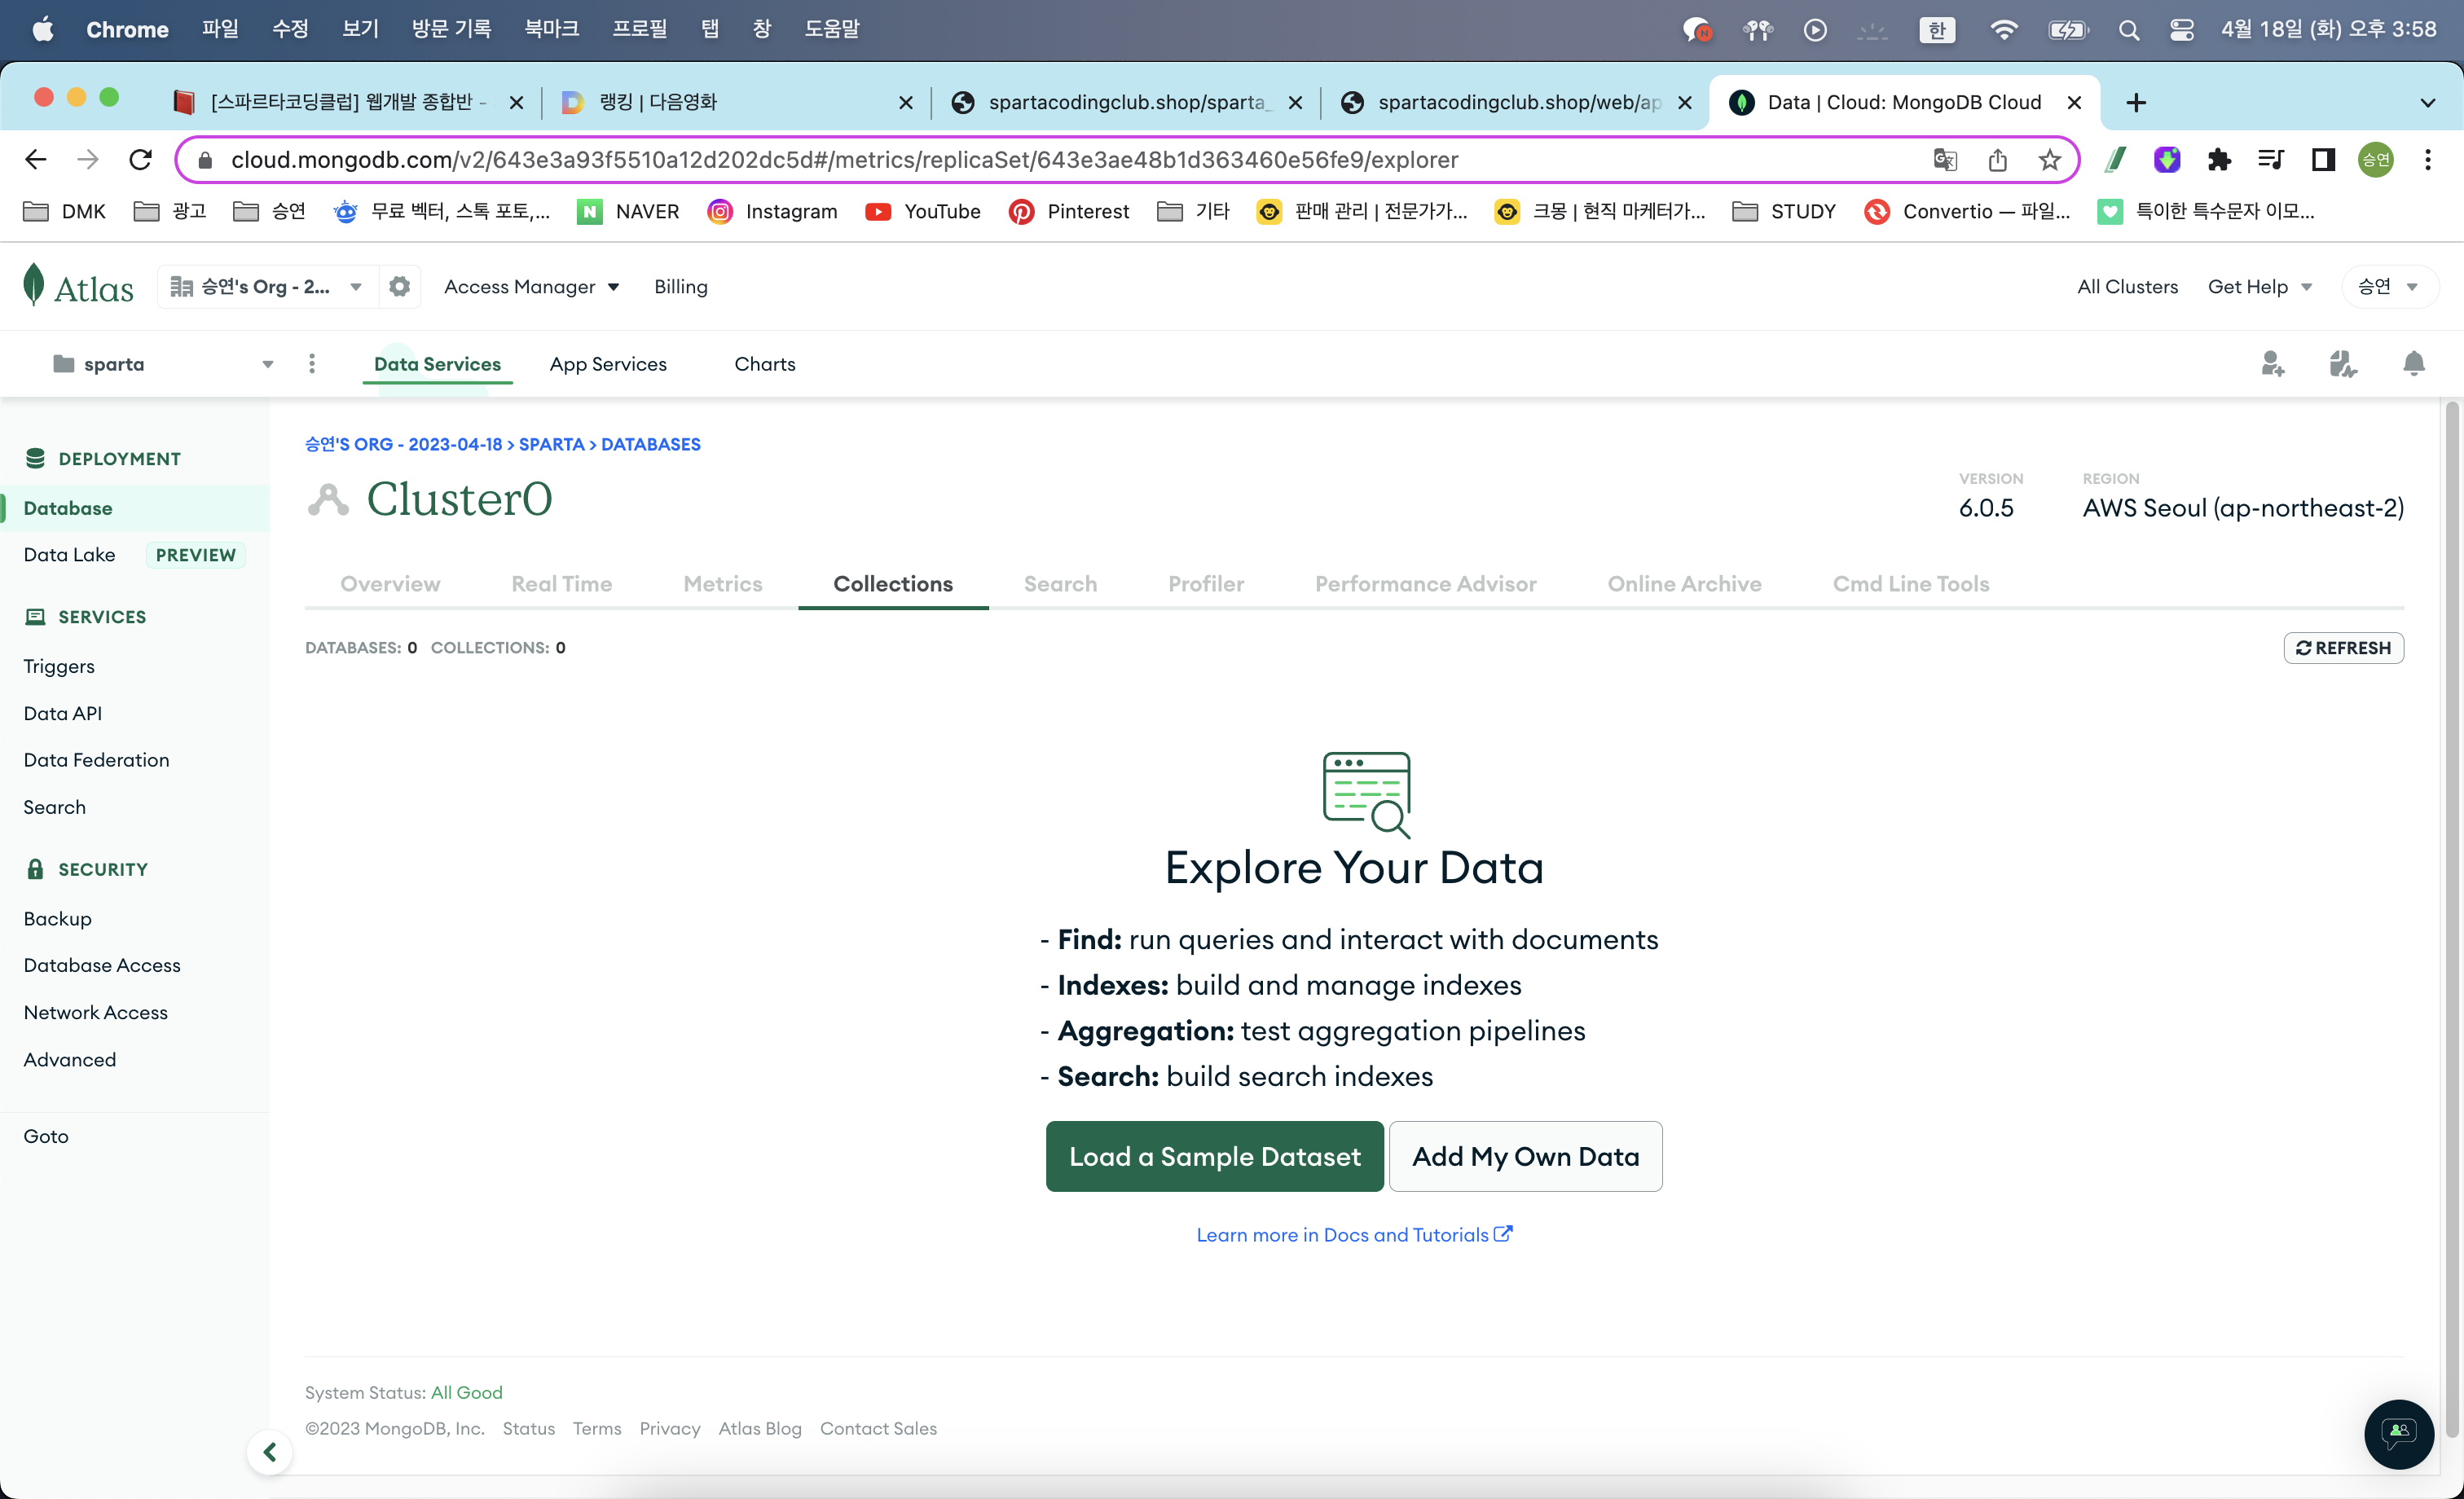Open the YouTube bookmark
2464x1499 pixels.
point(923,212)
